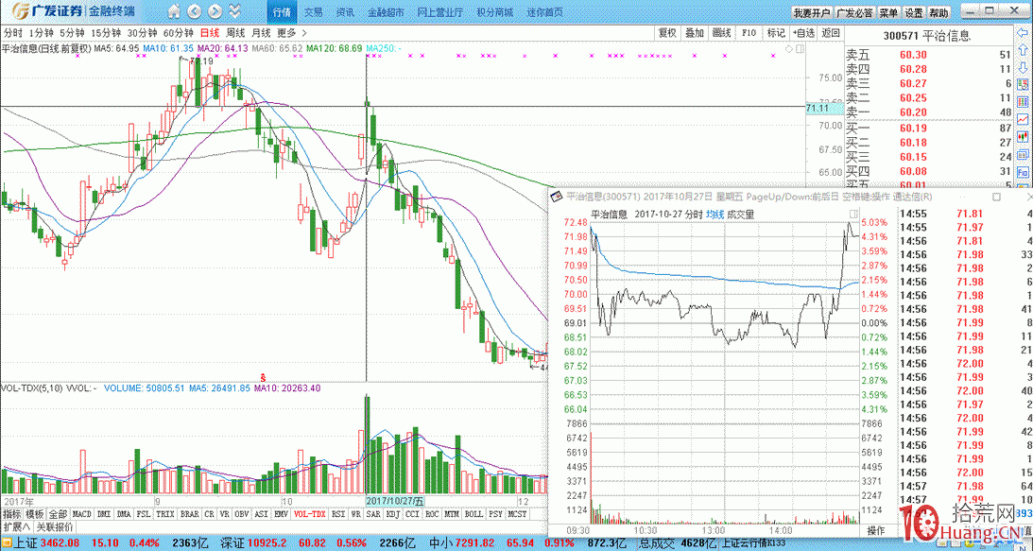Open the 网上营业厅 tab
The width and height of the screenshot is (1033, 551).
coord(440,12)
